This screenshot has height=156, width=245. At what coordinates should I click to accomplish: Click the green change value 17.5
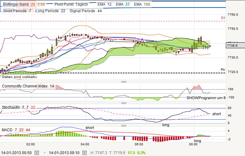pyautogui.click(x=131, y=153)
